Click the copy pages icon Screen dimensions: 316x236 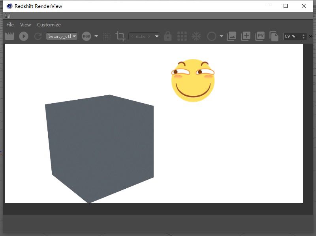[274, 36]
